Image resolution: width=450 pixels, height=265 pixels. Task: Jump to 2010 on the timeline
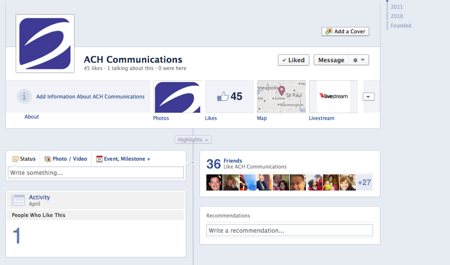pyautogui.click(x=397, y=16)
